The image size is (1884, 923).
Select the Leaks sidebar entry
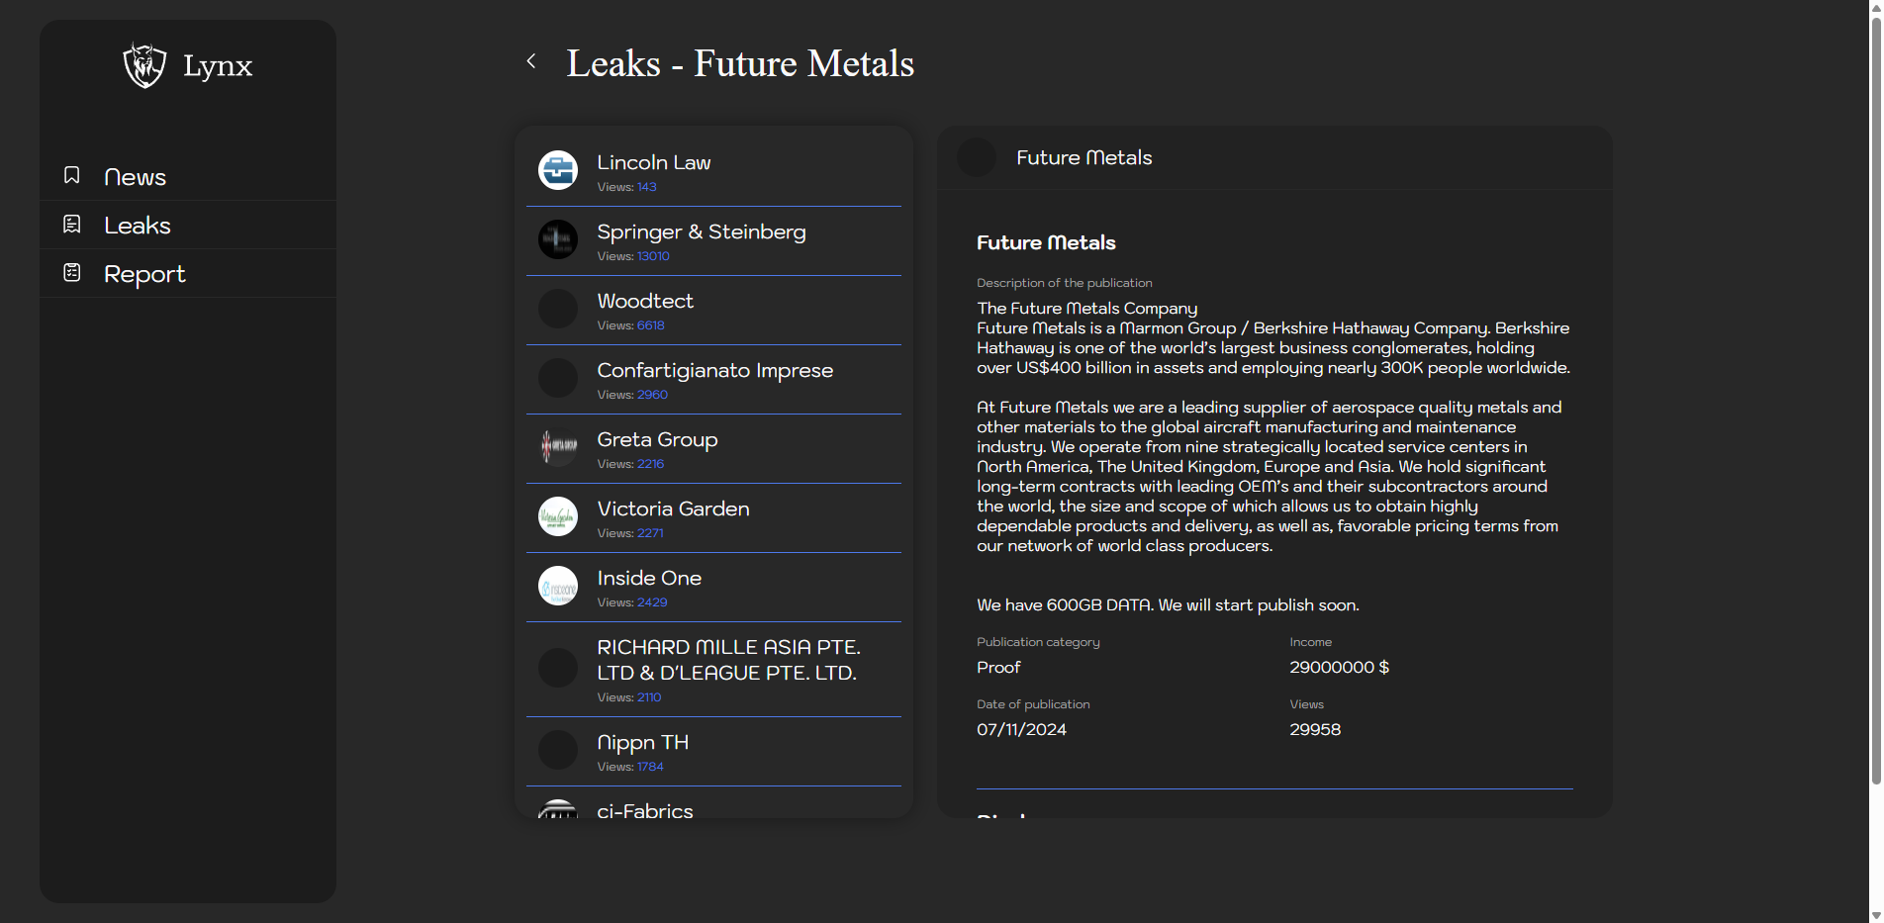pyautogui.click(x=138, y=226)
